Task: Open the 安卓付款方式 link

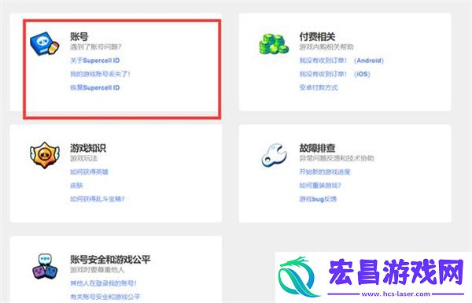Action: pos(319,87)
